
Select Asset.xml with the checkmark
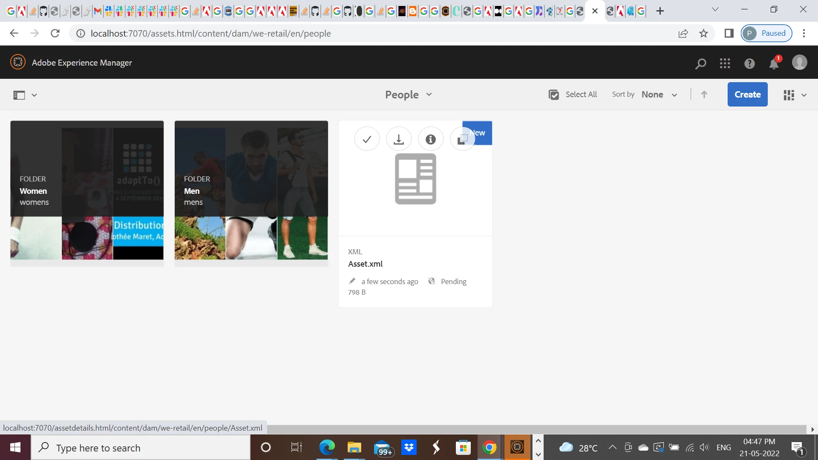(367, 139)
